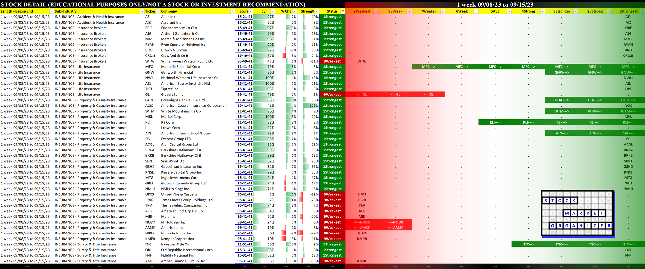Select the Willis Towers Watson Public Ltd cell
The width and height of the screenshot is (645, 269).
(198, 61)
